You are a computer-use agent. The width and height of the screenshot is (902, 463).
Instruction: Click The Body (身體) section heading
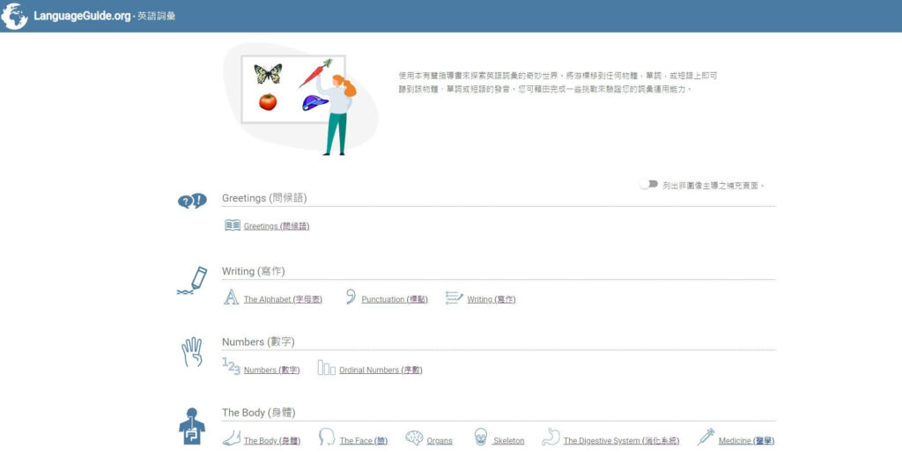[259, 413]
